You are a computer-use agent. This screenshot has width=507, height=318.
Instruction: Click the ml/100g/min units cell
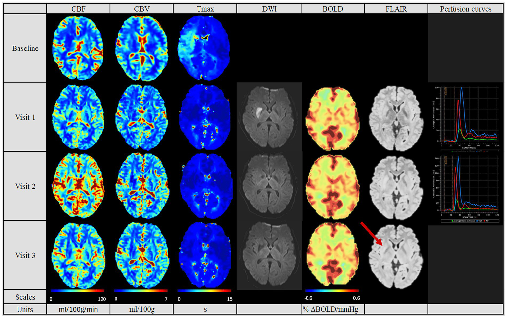pyautogui.click(x=78, y=309)
